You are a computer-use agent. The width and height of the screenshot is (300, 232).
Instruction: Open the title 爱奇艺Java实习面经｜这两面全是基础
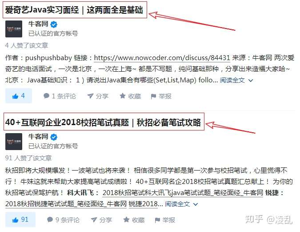tap(74, 10)
